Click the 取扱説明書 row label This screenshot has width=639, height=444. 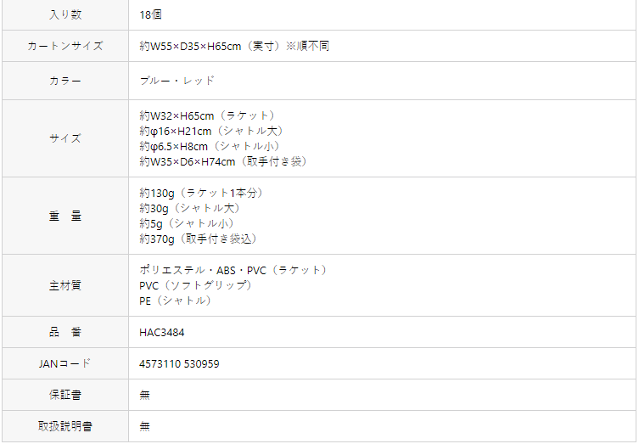pyautogui.click(x=65, y=426)
